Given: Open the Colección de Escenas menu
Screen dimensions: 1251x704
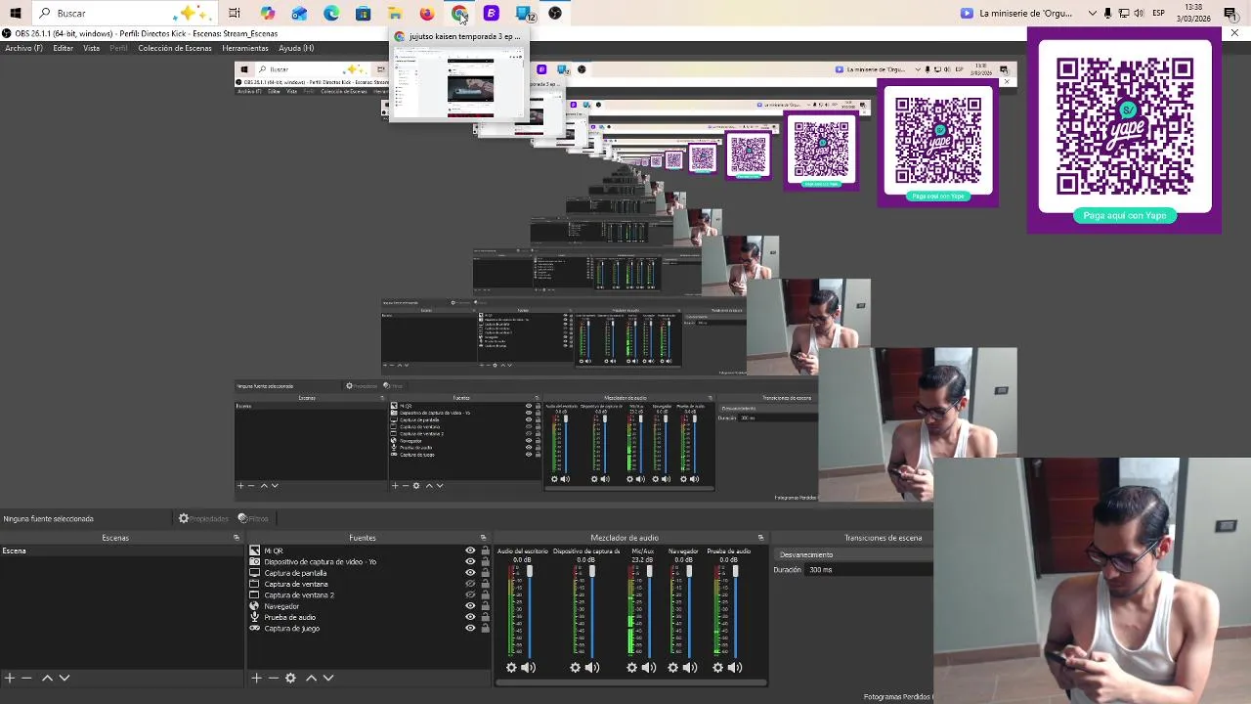Looking at the screenshot, I should (x=175, y=48).
